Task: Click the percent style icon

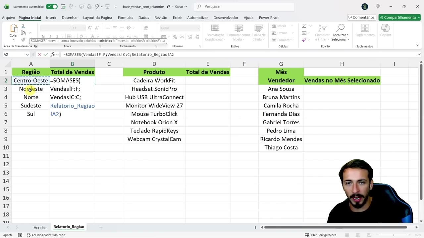Action: [175, 37]
